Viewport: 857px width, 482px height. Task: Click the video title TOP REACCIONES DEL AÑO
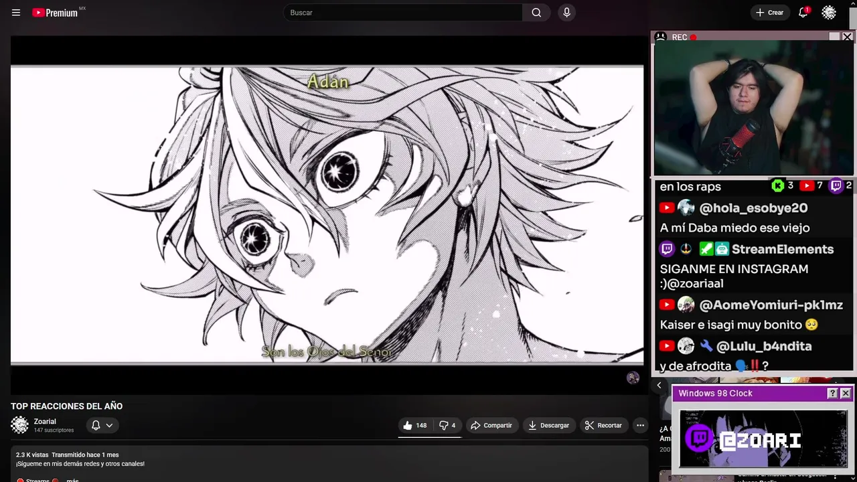point(66,406)
